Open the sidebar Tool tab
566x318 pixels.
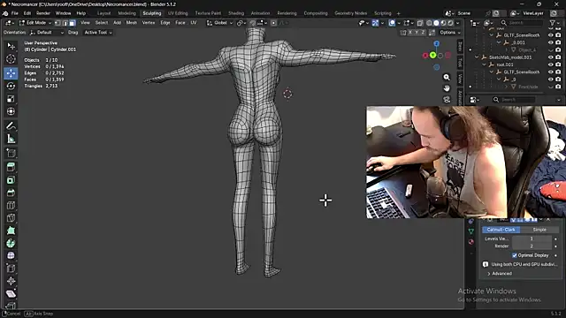[x=460, y=63]
